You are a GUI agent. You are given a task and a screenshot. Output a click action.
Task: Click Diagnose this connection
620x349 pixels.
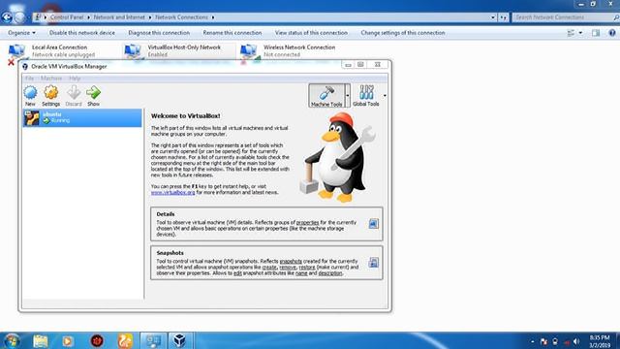coord(159,33)
